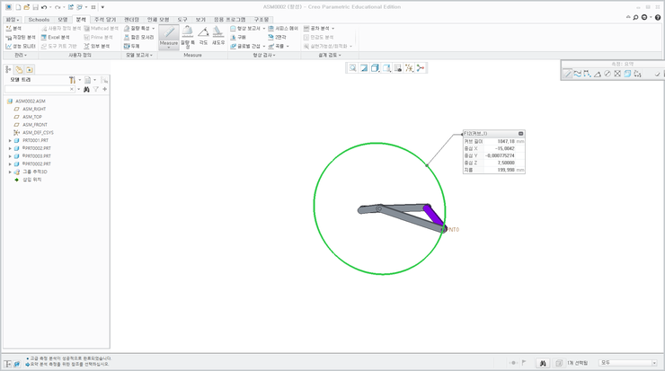Expand the 관리 group dropdown
The image size is (665, 371).
[x=21, y=56]
